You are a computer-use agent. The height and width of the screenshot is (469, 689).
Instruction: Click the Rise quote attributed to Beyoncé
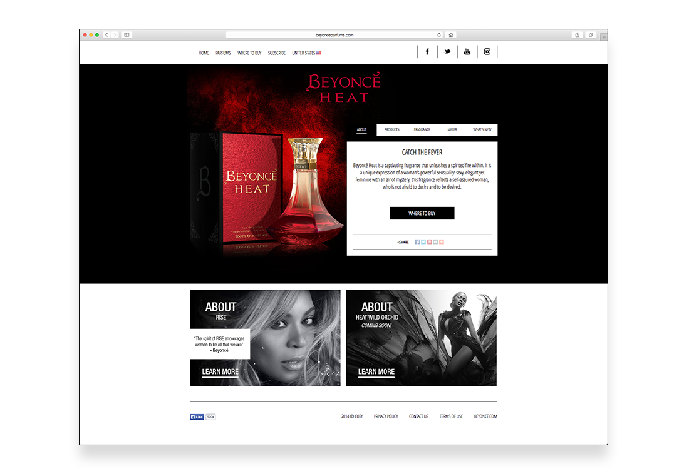219,345
